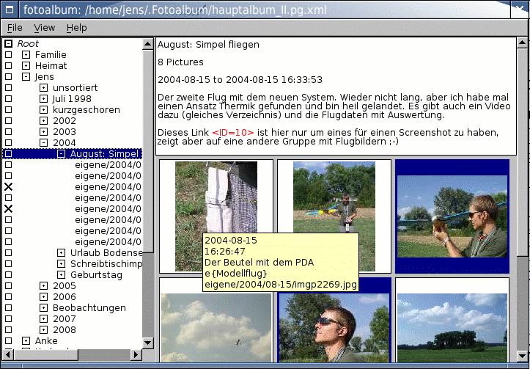Open the cloudy sky thumbnail
Viewport: 530px width, 369px height.
(x=216, y=321)
